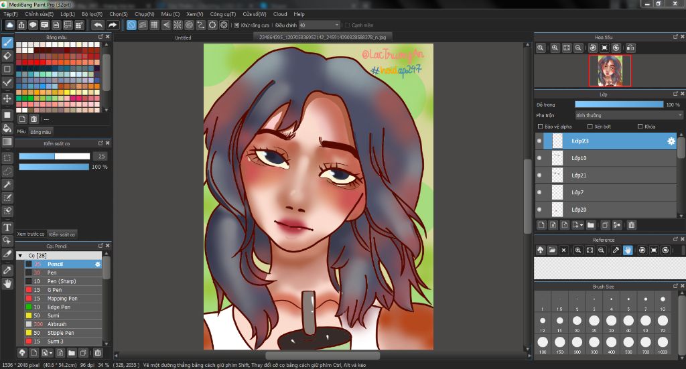Screen dimensions: 686x369
Task: Open Lớp23 layer settings gear
Action: click(x=671, y=141)
